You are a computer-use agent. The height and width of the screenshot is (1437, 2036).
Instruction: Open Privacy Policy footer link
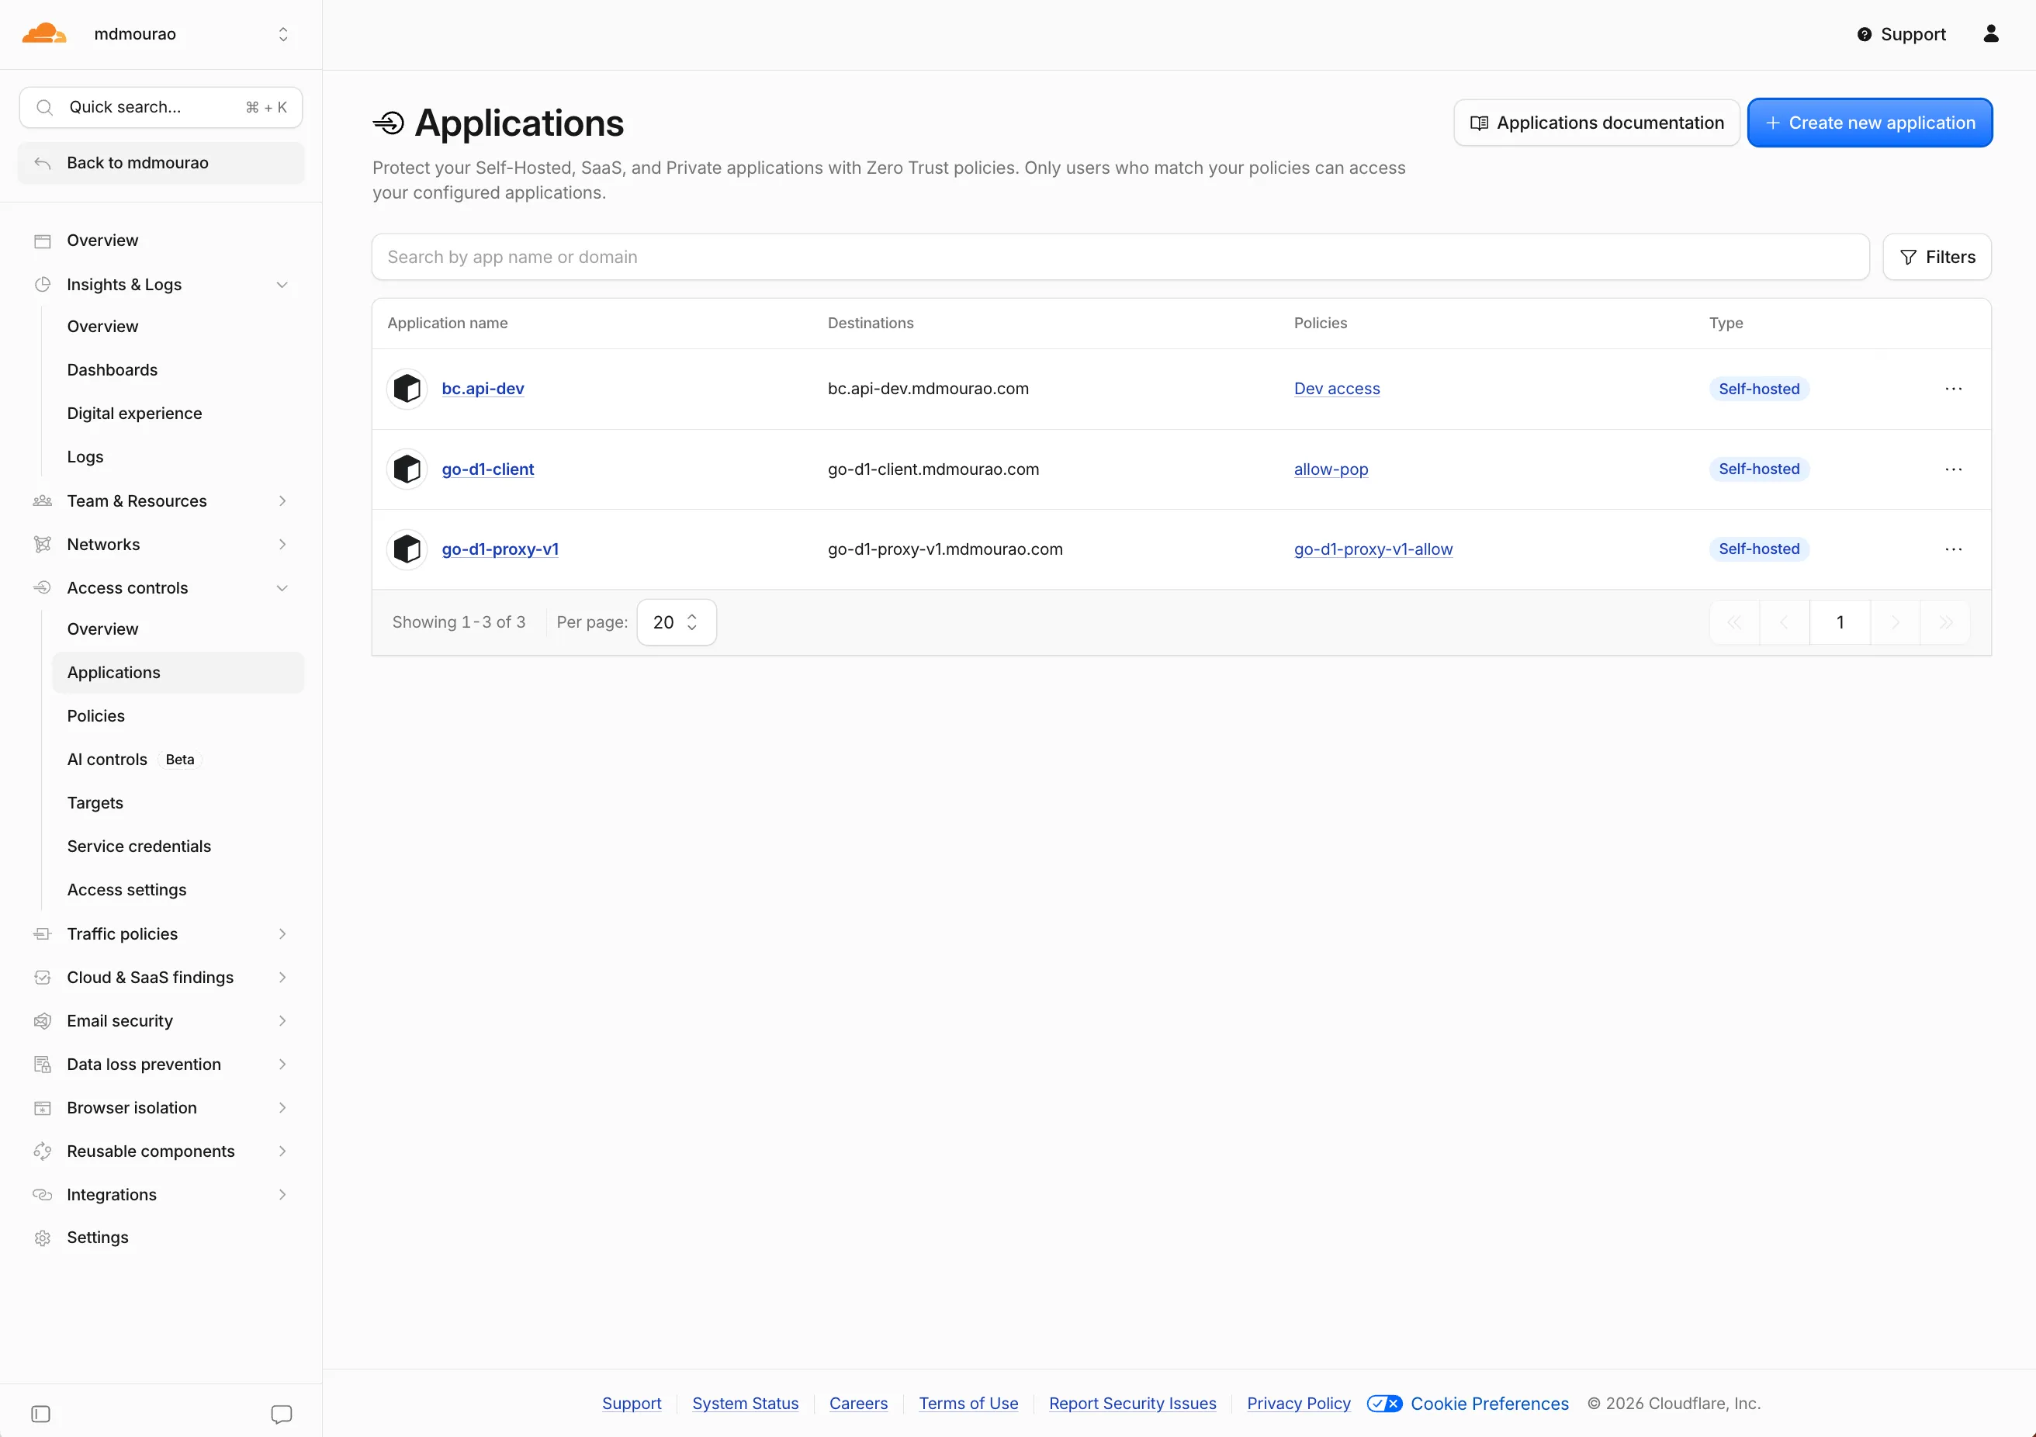[1298, 1404]
